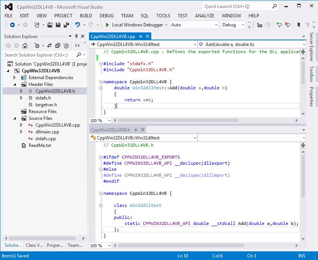This screenshot has width=318, height=260.
Task: Collapse the Source Files folder
Action: click(15, 118)
